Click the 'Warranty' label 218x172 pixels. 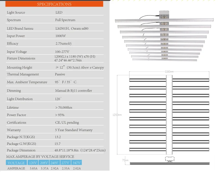[14, 130]
